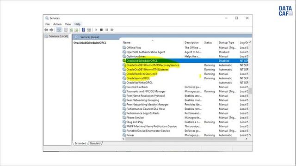
Task: Click the vertical scrollbar down arrow
Action: point(250,135)
